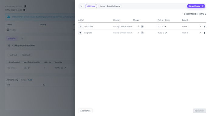Increase Coca Cola quantity with plus

(x=142, y=26)
